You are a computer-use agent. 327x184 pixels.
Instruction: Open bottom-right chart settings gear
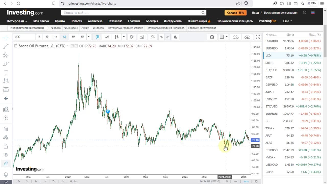(256, 181)
